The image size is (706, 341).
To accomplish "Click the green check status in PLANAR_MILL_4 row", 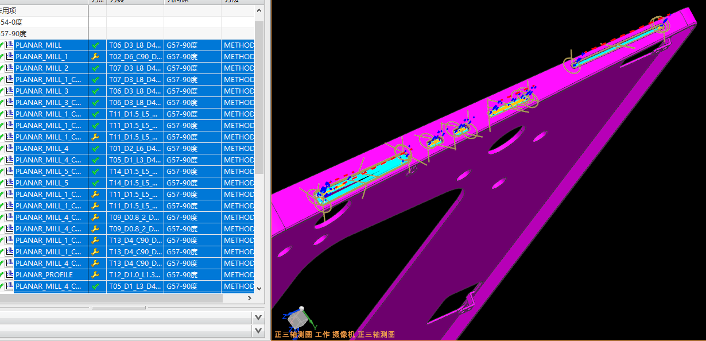I will pos(95,149).
